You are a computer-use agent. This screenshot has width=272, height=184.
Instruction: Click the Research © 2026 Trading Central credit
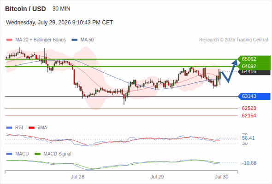click(233, 40)
